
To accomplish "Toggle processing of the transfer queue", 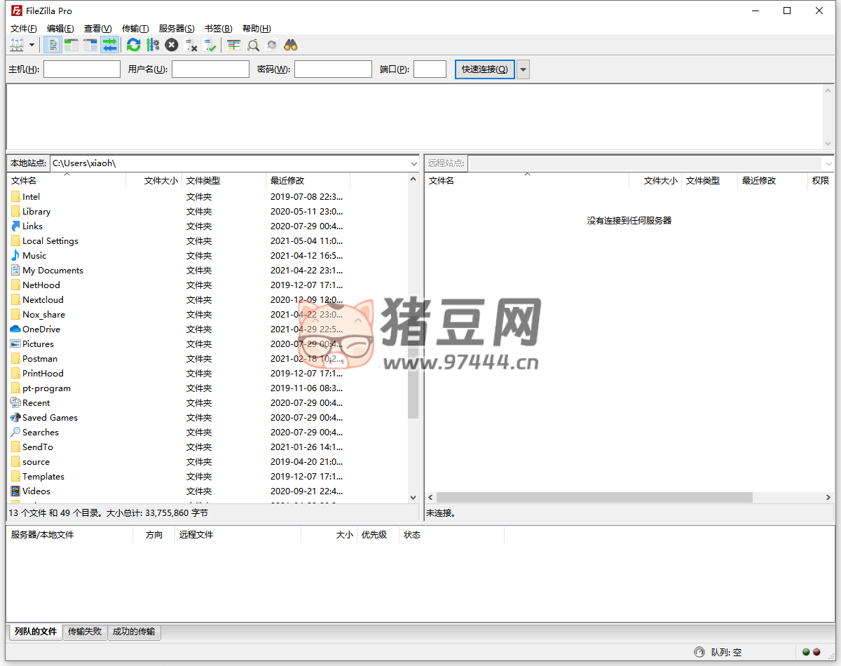I will (x=152, y=45).
